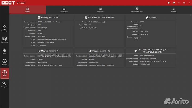The width and height of the screenshot is (192, 108).
Task: Switch to the Общие tab
Action: (x=27, y=10)
